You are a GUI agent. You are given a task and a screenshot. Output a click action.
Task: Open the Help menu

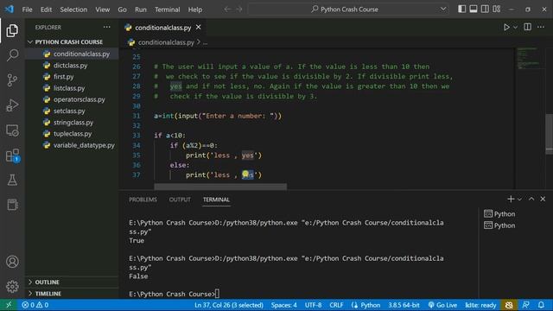pyautogui.click(x=194, y=10)
